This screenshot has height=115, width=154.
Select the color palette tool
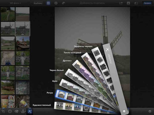[16, 111]
